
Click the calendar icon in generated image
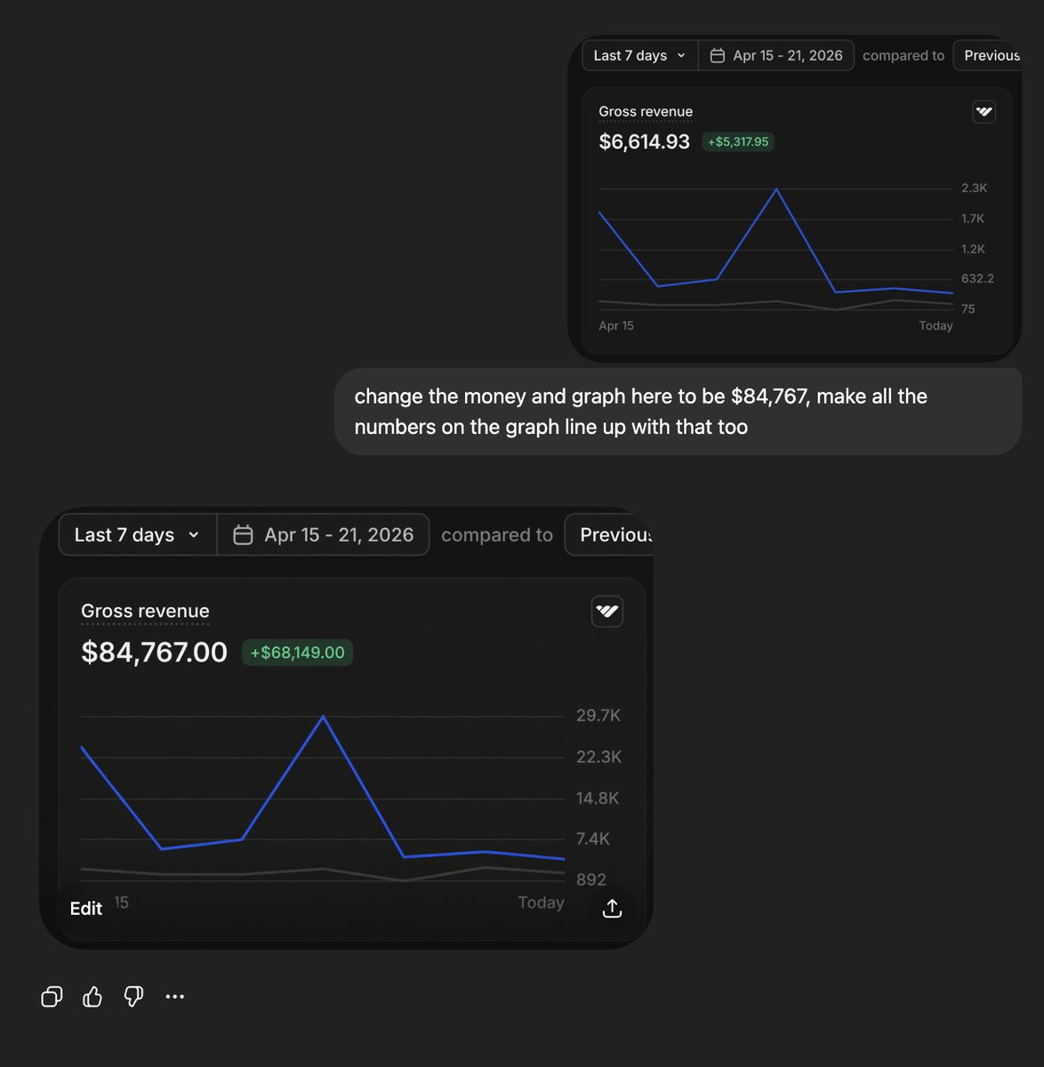pyautogui.click(x=243, y=534)
